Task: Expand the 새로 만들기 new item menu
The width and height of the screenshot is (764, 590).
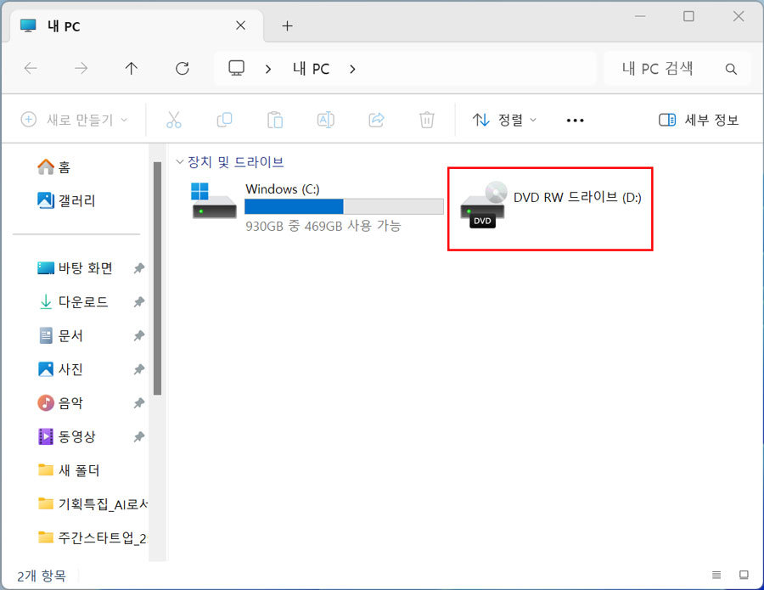Action: click(x=74, y=120)
